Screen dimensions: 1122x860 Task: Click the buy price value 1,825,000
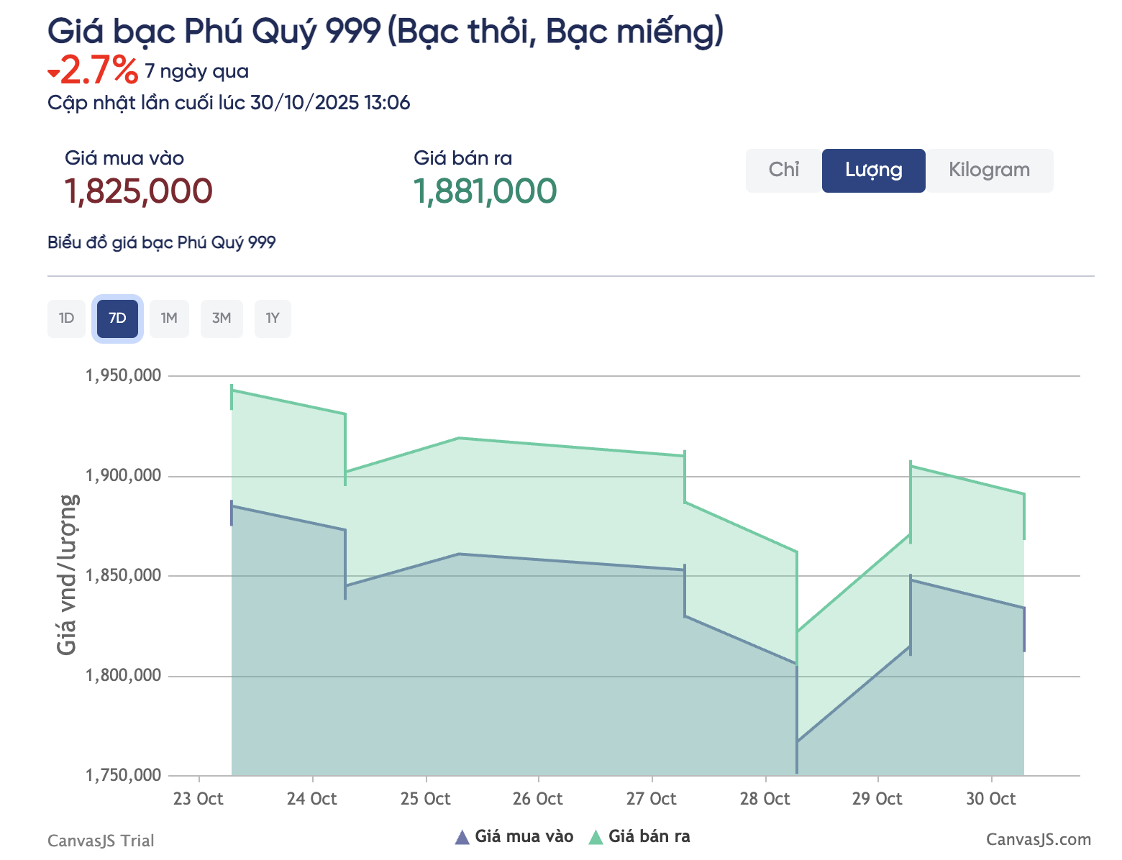pos(138,191)
